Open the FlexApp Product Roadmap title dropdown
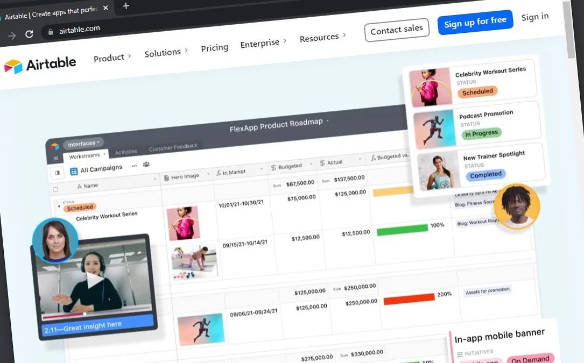The height and width of the screenshot is (363, 584). pos(328,120)
